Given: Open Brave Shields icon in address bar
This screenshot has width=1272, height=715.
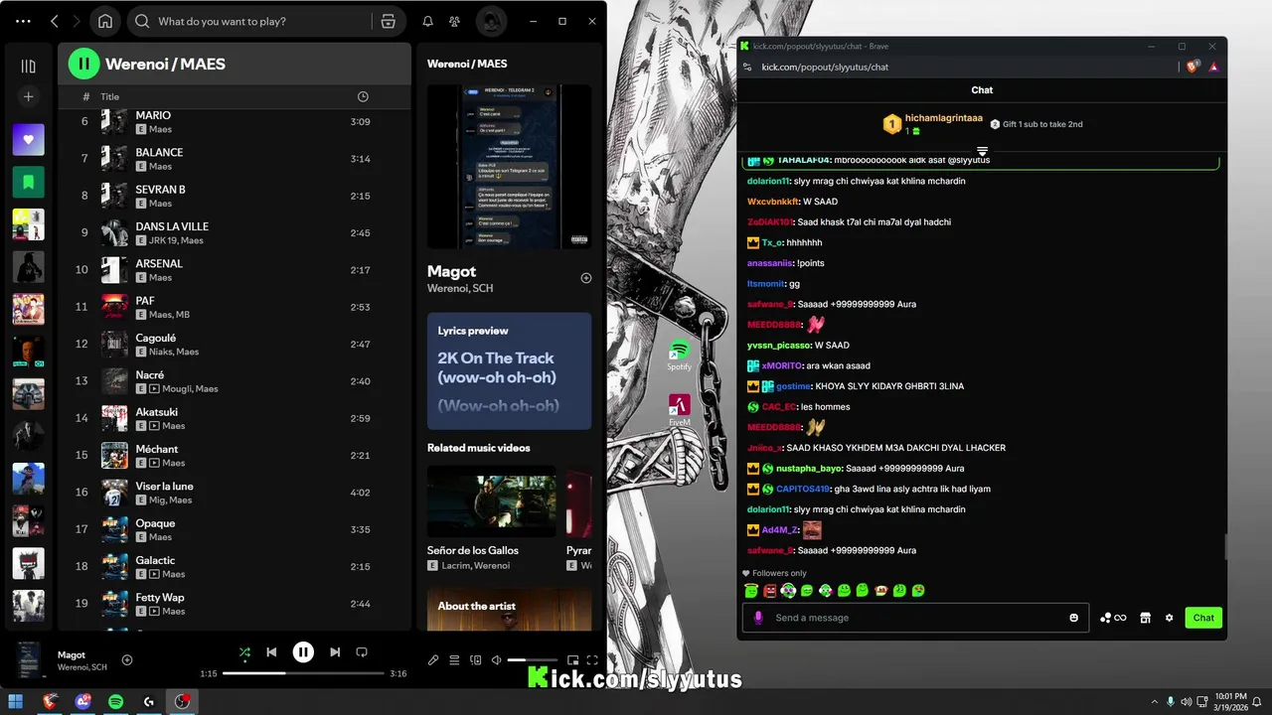Looking at the screenshot, I should (x=1192, y=67).
